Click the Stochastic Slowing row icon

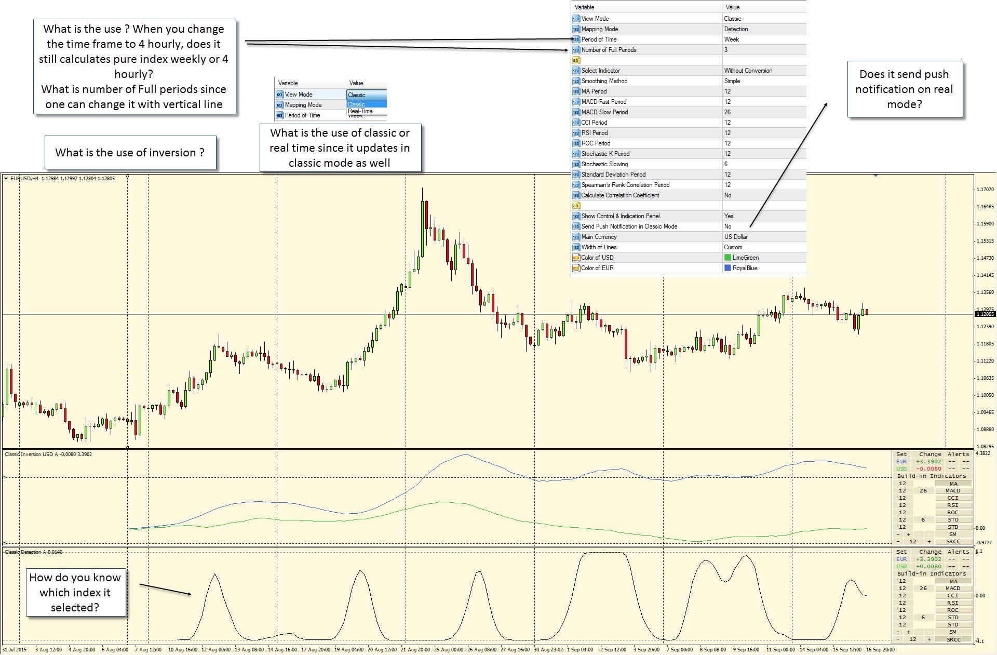(x=576, y=164)
